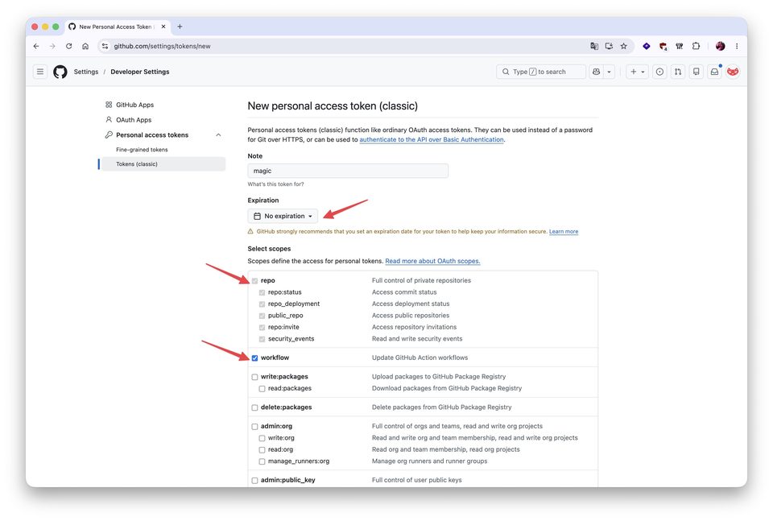Screen dimensions: 773x521
Task: Go to Settings breadcrumb link
Action: pos(86,72)
